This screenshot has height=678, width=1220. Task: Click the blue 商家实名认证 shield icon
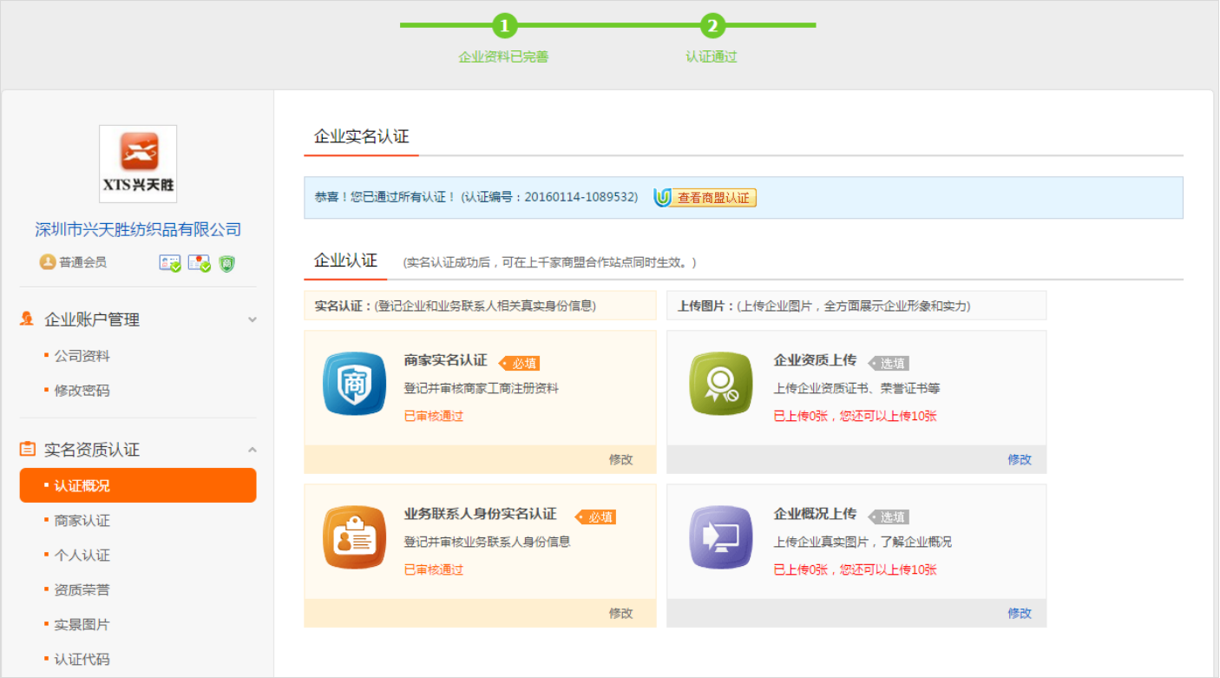354,384
